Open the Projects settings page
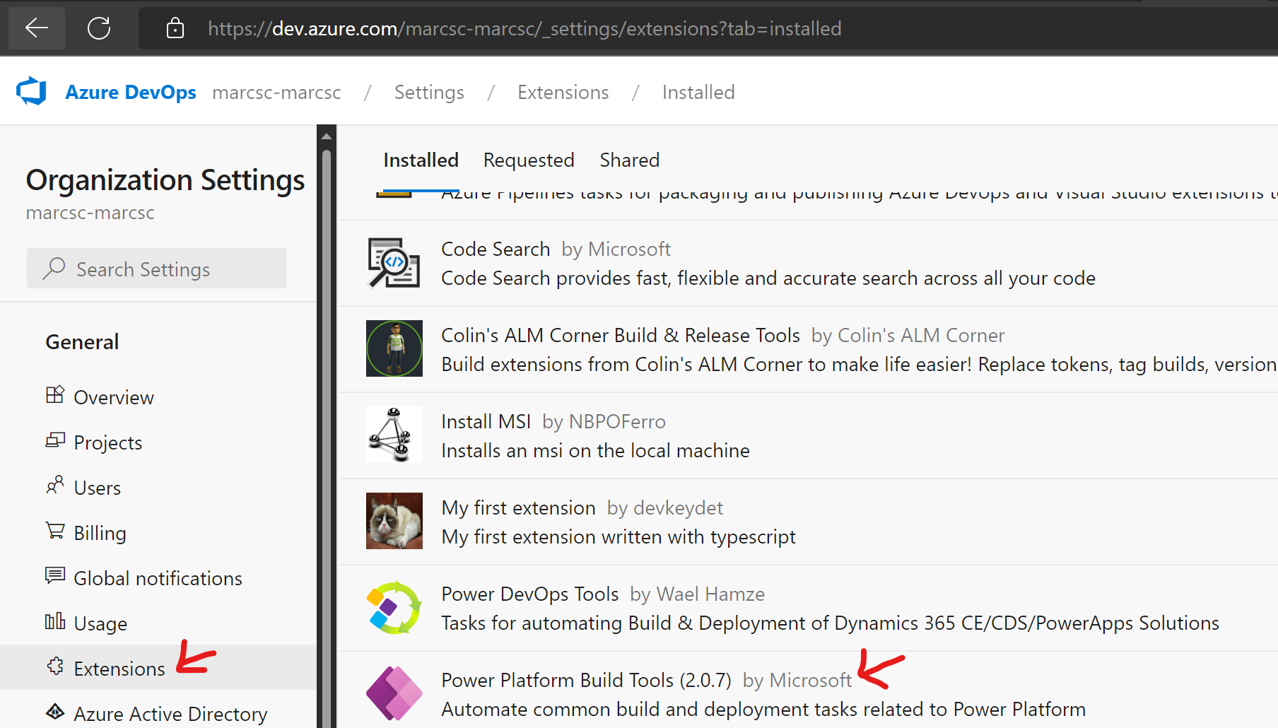Viewport: 1278px width, 728px height. 107,442
